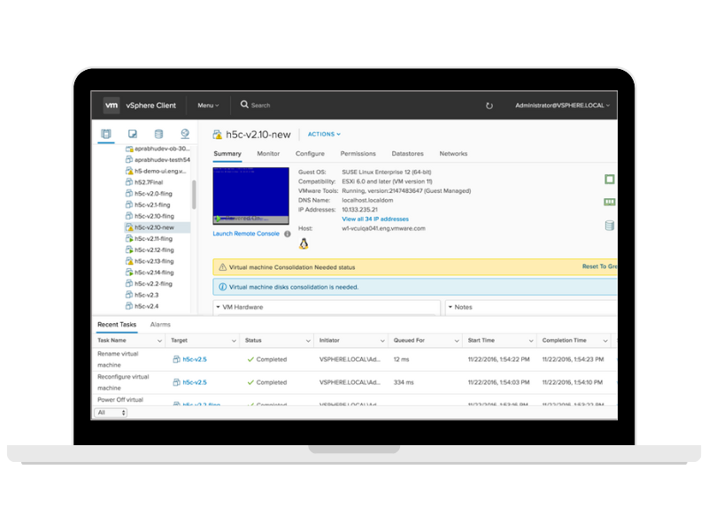Open Initiator column filter chevron
The height and width of the screenshot is (531, 708).
point(382,341)
